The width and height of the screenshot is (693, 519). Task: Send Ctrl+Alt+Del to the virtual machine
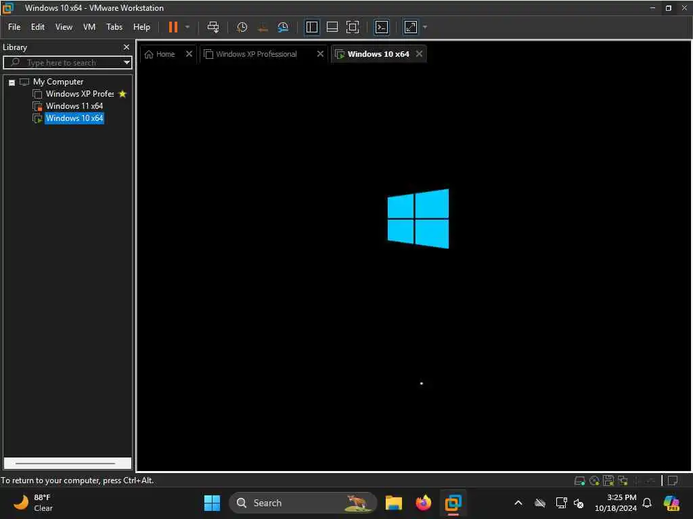[x=213, y=27]
